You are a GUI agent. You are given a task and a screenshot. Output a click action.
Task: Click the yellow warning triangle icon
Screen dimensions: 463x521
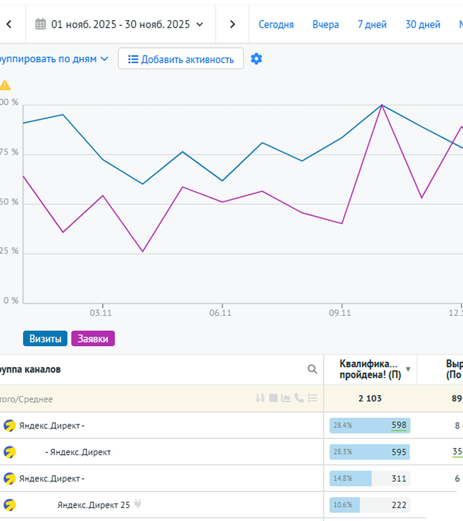[x=5, y=85]
